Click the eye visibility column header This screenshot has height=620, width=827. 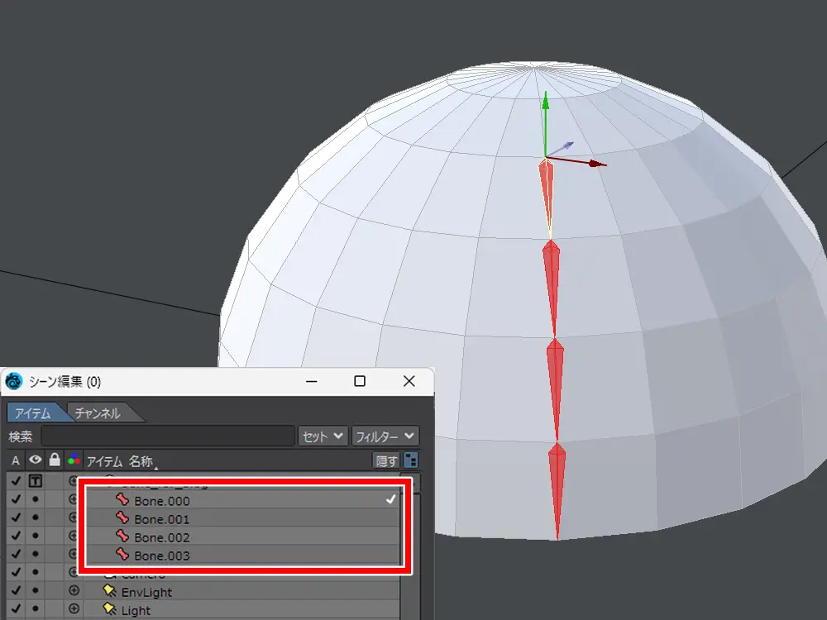tap(36, 460)
